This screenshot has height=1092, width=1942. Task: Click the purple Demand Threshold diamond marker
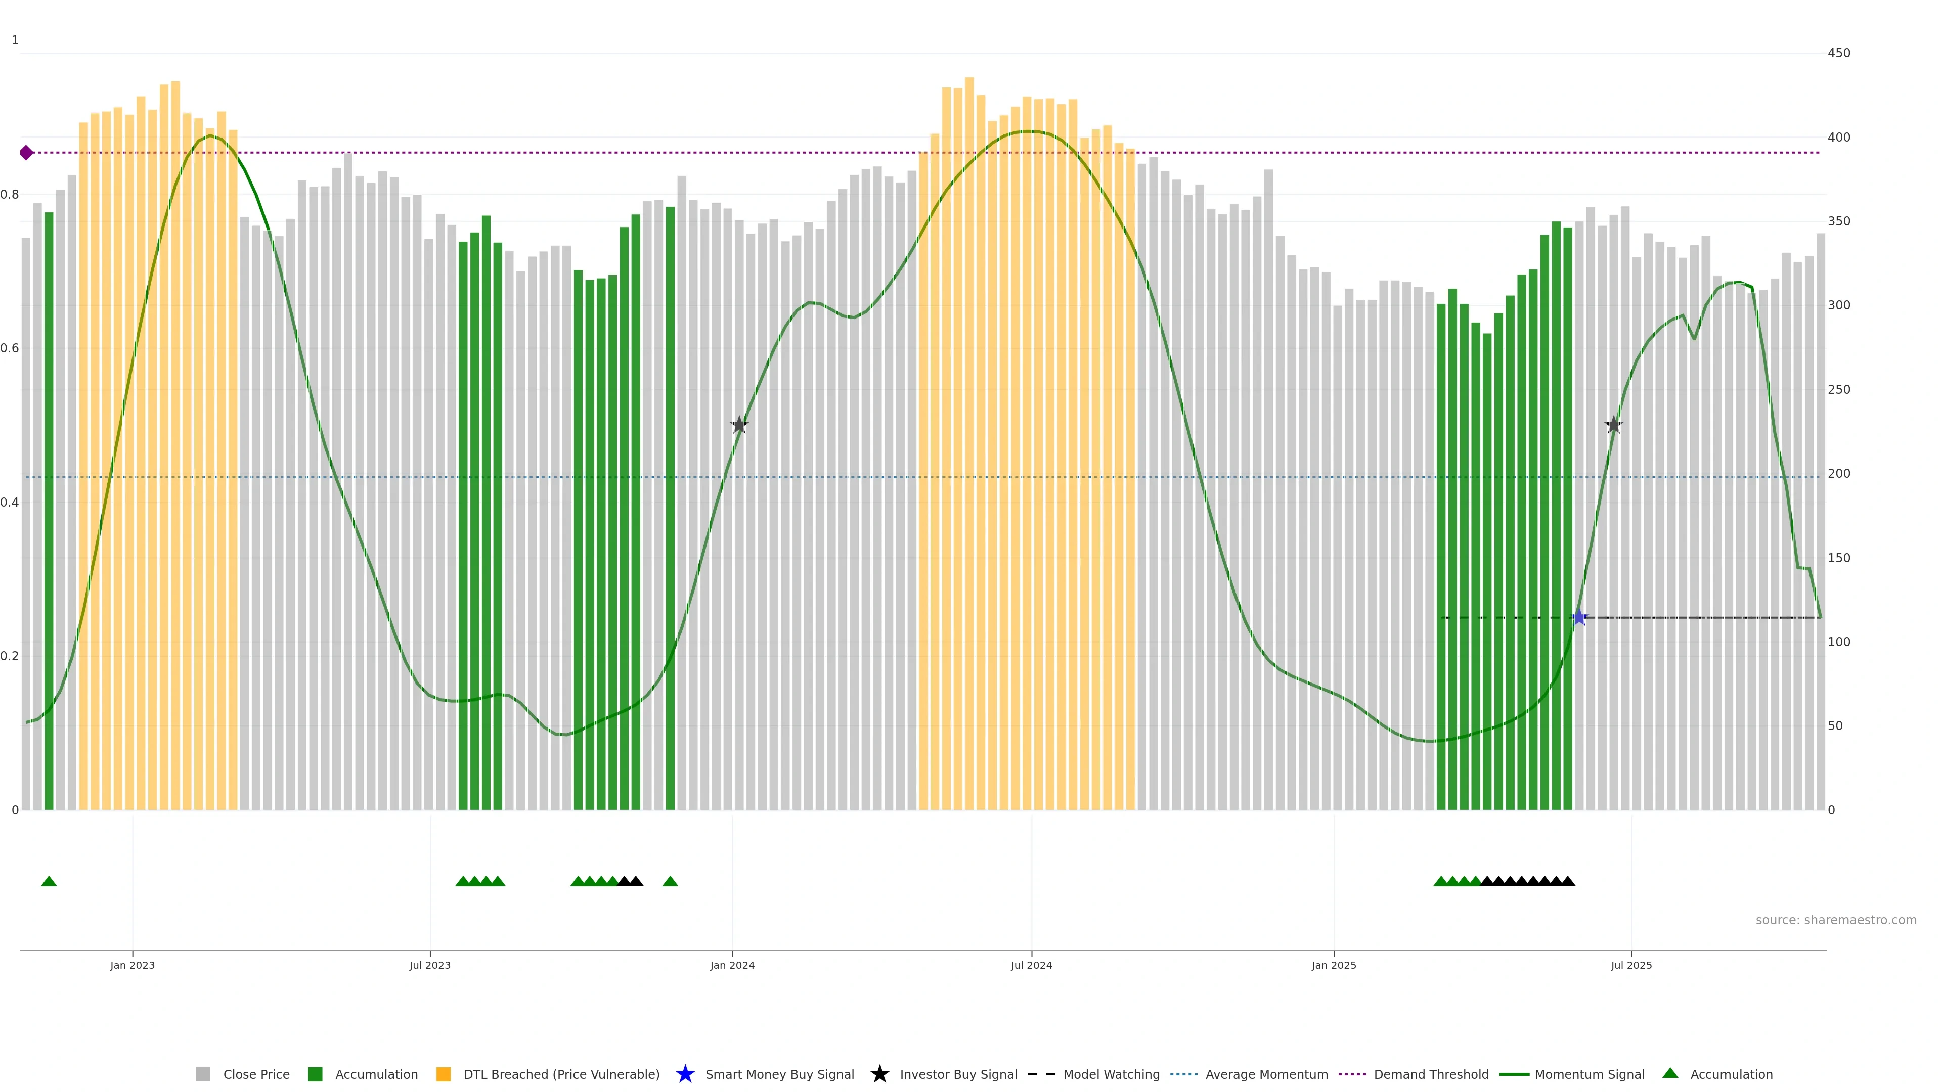pyautogui.click(x=26, y=153)
